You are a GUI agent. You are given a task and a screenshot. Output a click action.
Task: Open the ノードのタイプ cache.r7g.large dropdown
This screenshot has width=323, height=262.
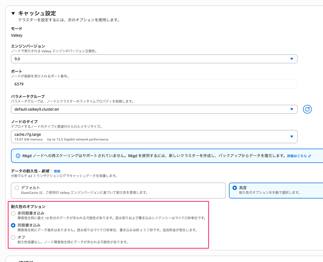coord(154,137)
